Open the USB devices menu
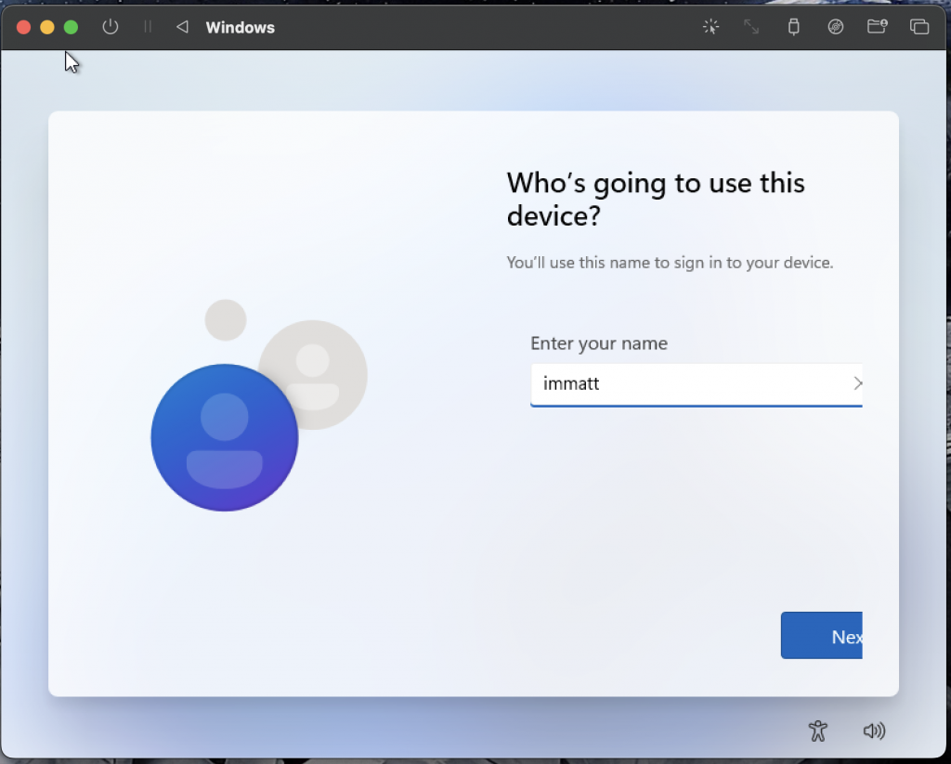Image resolution: width=951 pixels, height=764 pixels. (x=793, y=27)
